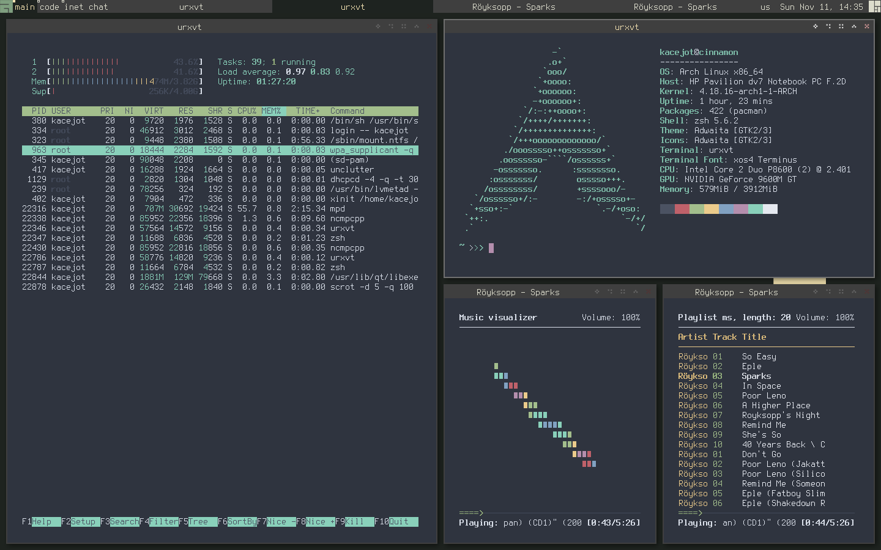Screen dimensions: 881x550
Task: Select track Don't Go in playlist
Action: point(766,454)
